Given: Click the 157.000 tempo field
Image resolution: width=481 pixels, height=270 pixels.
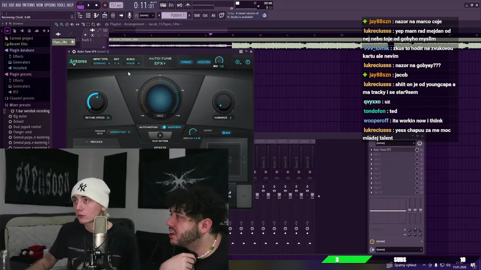Looking at the screenshot, I should pos(116,5).
